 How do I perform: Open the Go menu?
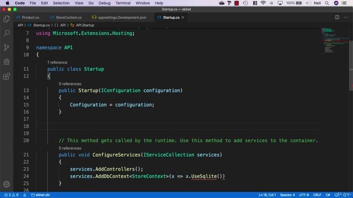pos(91,3)
